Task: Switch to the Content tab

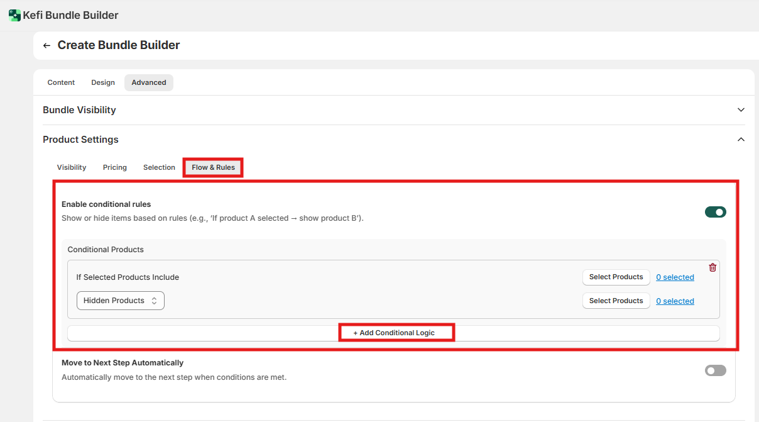Action: (x=61, y=82)
